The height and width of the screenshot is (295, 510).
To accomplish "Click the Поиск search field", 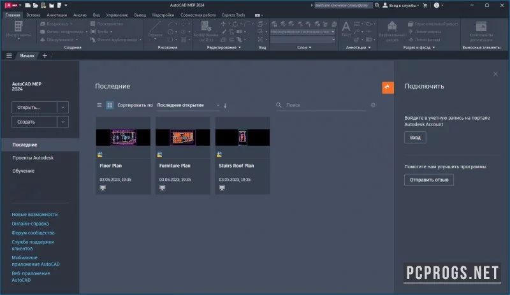I will 322,105.
